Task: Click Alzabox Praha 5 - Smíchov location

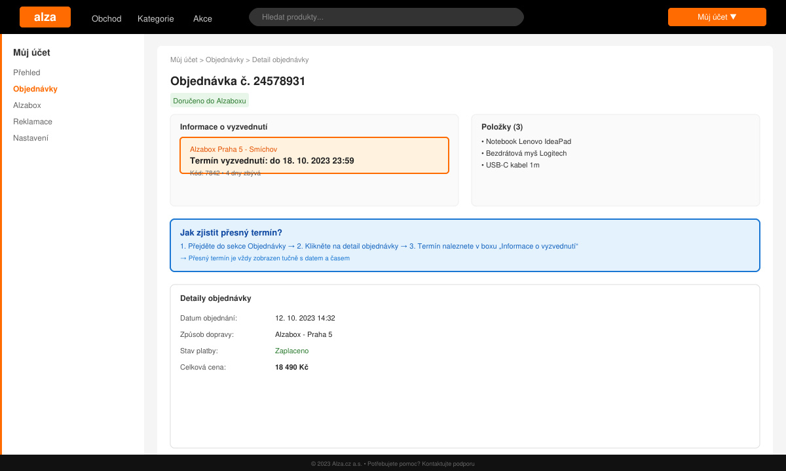Action: 233,150
